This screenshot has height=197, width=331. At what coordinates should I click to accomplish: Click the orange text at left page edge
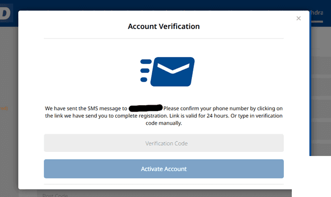(4, 108)
